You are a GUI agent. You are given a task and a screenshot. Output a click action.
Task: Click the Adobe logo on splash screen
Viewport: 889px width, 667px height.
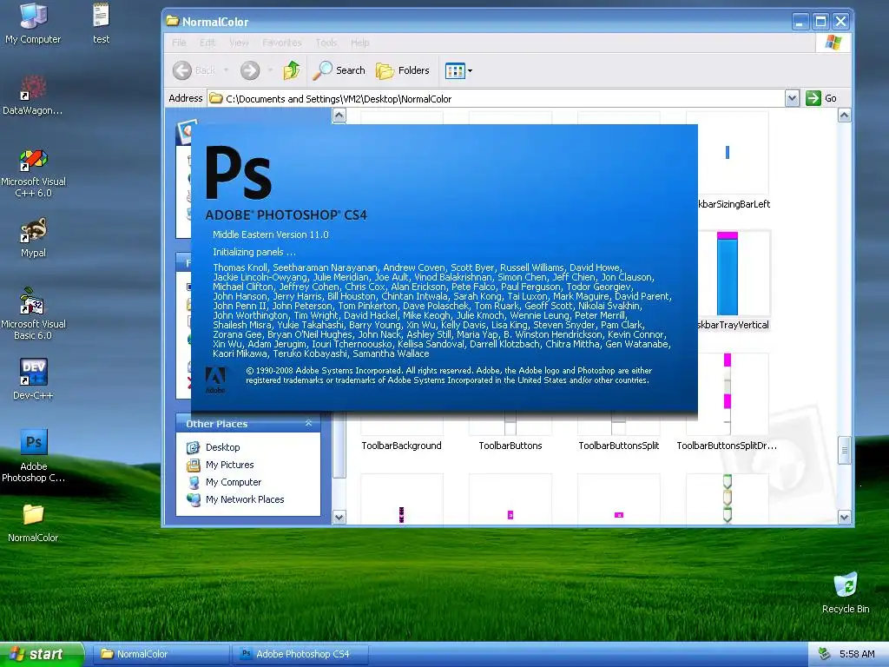coord(215,380)
